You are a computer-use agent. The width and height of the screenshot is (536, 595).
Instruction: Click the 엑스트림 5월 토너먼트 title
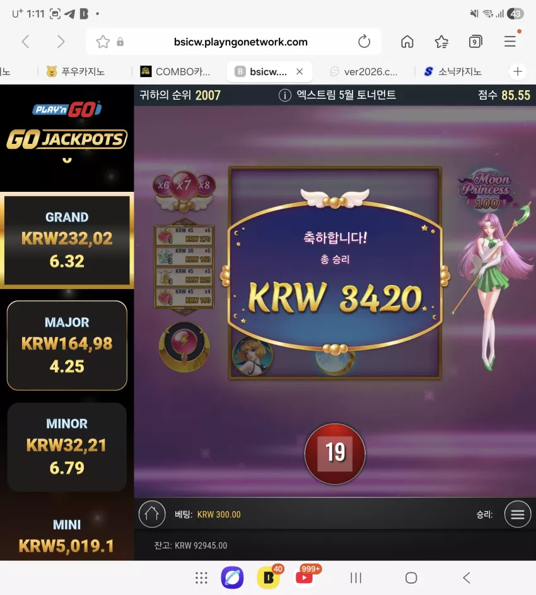[x=346, y=95]
